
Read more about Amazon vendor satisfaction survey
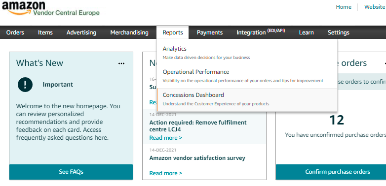click(166, 173)
